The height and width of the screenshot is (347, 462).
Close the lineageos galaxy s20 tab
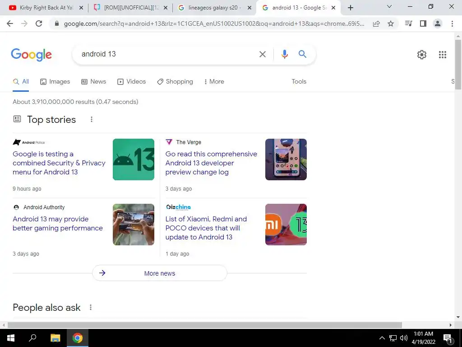(x=249, y=8)
